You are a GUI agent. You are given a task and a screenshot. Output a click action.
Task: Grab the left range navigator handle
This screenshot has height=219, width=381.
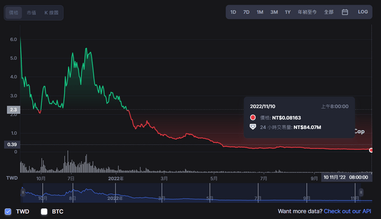tap(23, 193)
